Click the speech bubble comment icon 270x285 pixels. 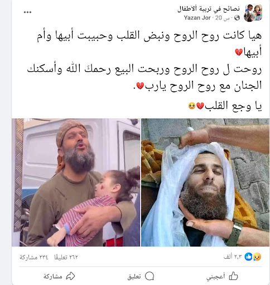click(x=150, y=276)
